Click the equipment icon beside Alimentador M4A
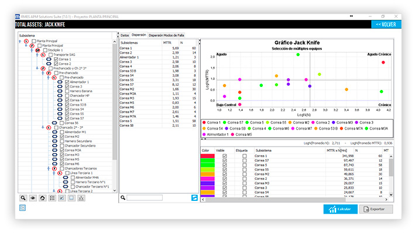The height and width of the screenshot is (233, 419). (66, 178)
